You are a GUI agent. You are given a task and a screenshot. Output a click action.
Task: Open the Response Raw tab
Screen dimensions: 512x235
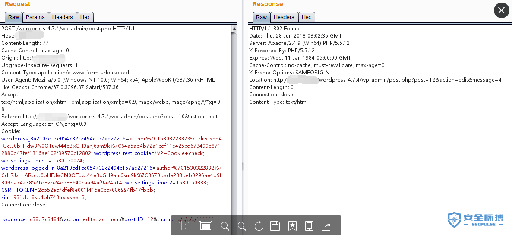pos(261,17)
